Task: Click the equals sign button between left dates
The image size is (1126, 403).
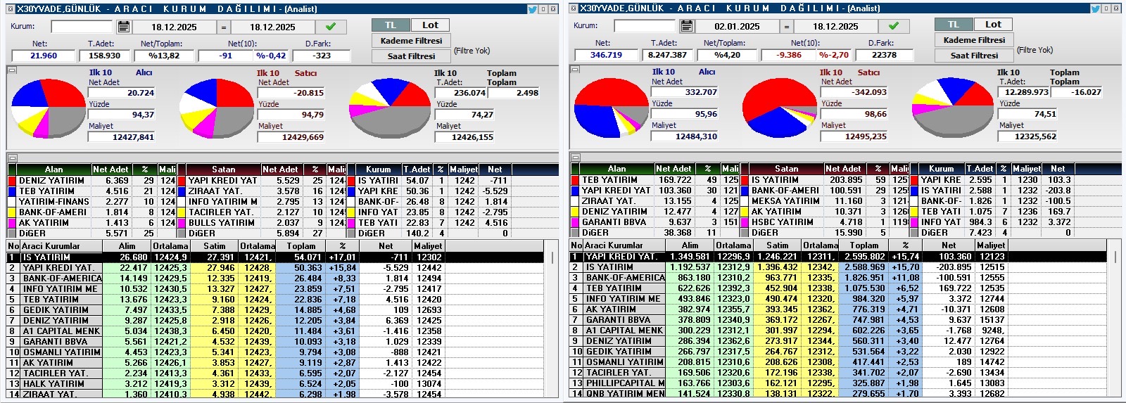Action: tap(224, 27)
